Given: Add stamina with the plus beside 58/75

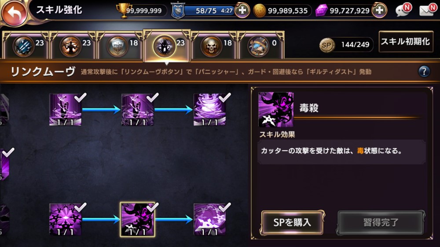Looking at the screenshot, I should coord(242,11).
